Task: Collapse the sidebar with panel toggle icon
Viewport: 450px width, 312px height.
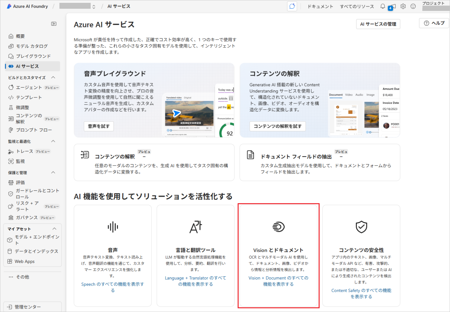Action: pos(54,24)
